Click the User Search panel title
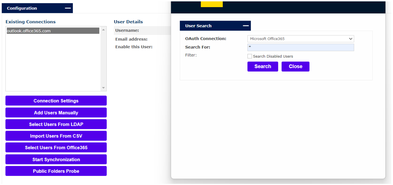 [x=198, y=26]
